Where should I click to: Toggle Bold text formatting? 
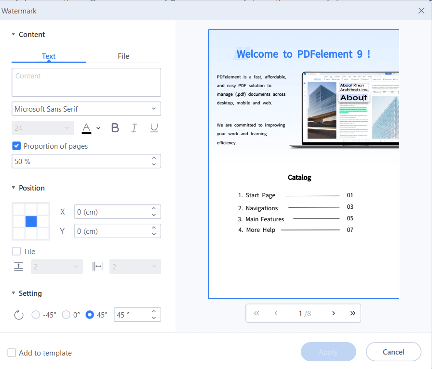115,128
